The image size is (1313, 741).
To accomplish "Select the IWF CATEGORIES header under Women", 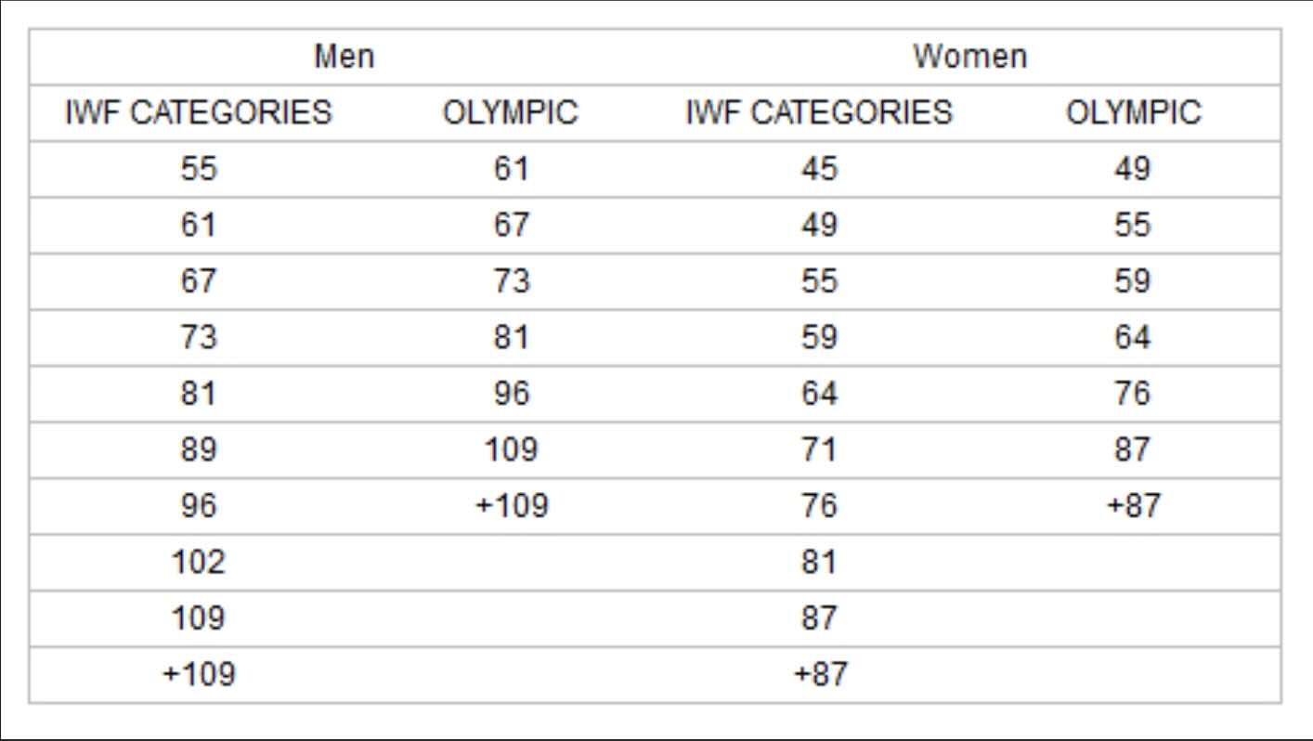I will pyautogui.click(x=818, y=113).
